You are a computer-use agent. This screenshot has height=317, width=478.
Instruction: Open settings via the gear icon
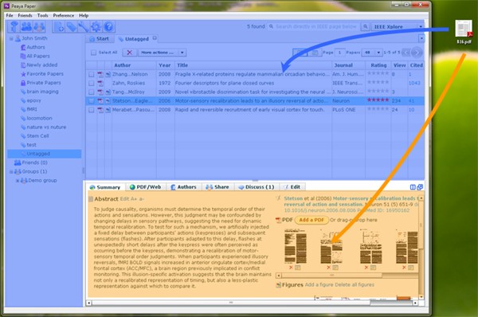[96, 27]
